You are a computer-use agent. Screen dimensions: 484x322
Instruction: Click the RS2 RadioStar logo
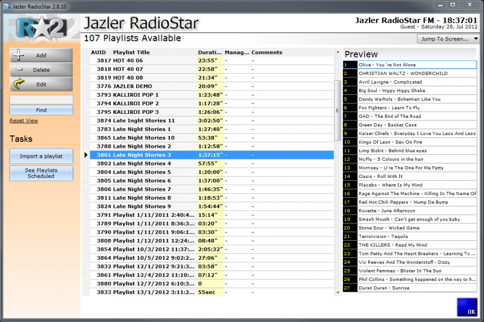pos(42,28)
